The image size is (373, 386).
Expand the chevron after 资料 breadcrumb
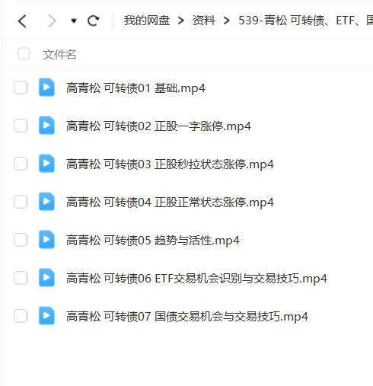tap(227, 21)
